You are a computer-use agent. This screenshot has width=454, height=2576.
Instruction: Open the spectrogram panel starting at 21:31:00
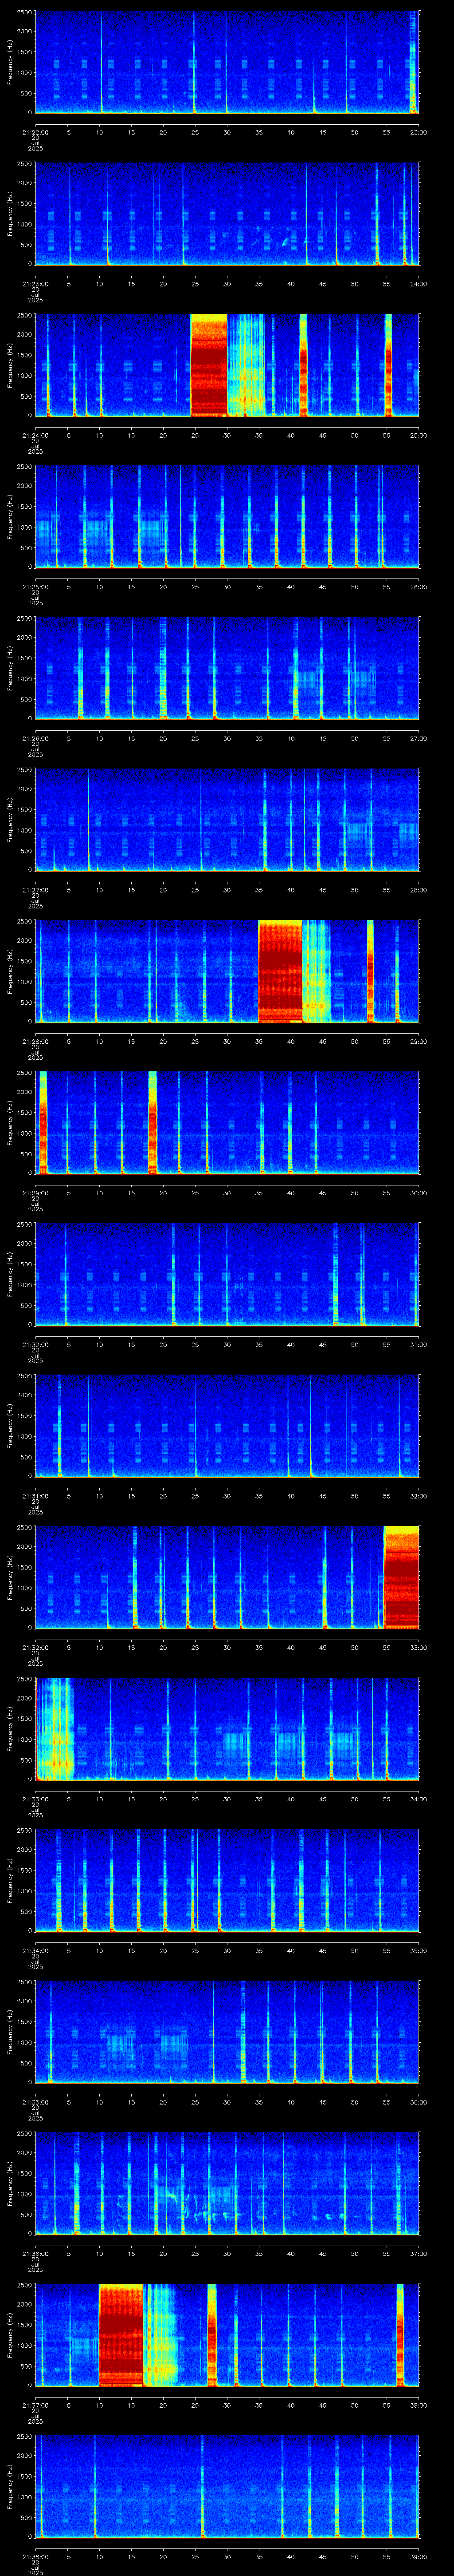tap(227, 1426)
